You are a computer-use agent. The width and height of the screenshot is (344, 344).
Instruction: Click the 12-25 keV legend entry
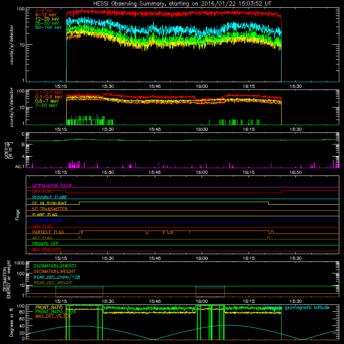[x=47, y=19]
